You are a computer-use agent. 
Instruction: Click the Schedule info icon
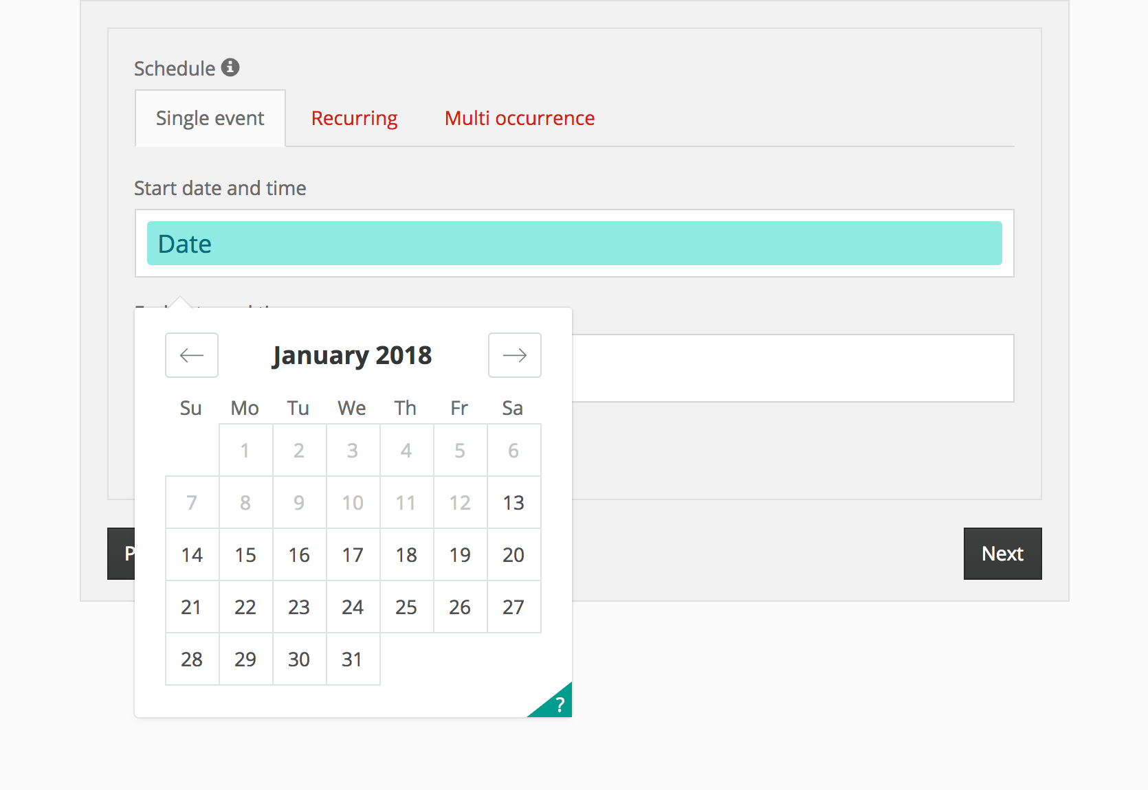tap(230, 67)
